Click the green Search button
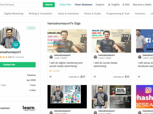Image resolution: width=153 pixels, height=114 pixels. 49,5
